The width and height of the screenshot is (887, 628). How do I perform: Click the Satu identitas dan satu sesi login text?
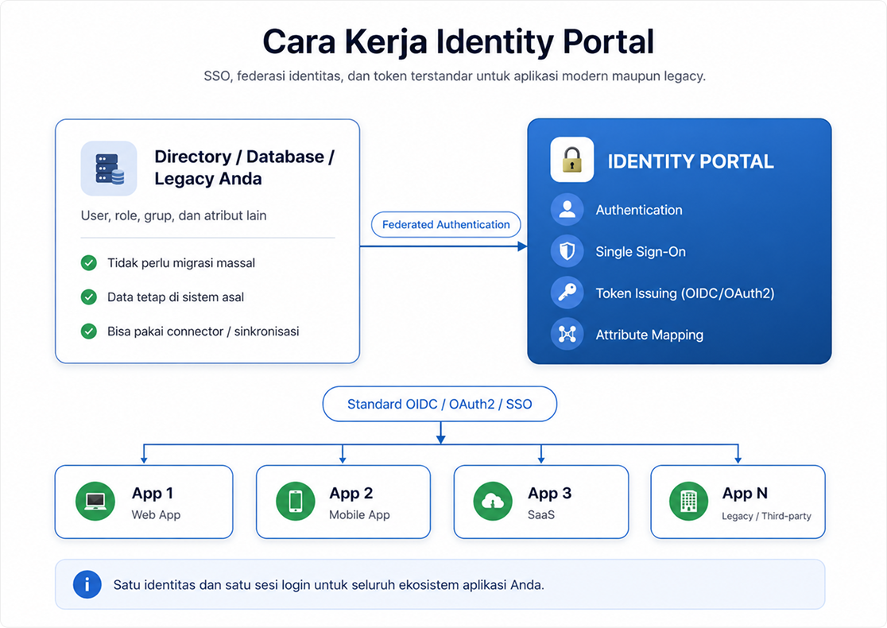pyautogui.click(x=329, y=585)
